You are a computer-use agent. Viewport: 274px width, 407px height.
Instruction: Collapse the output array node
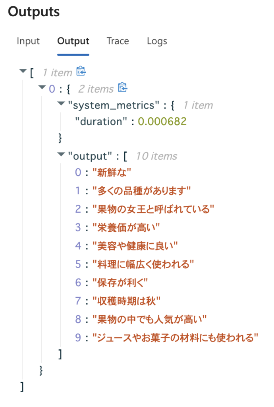pos(61,155)
